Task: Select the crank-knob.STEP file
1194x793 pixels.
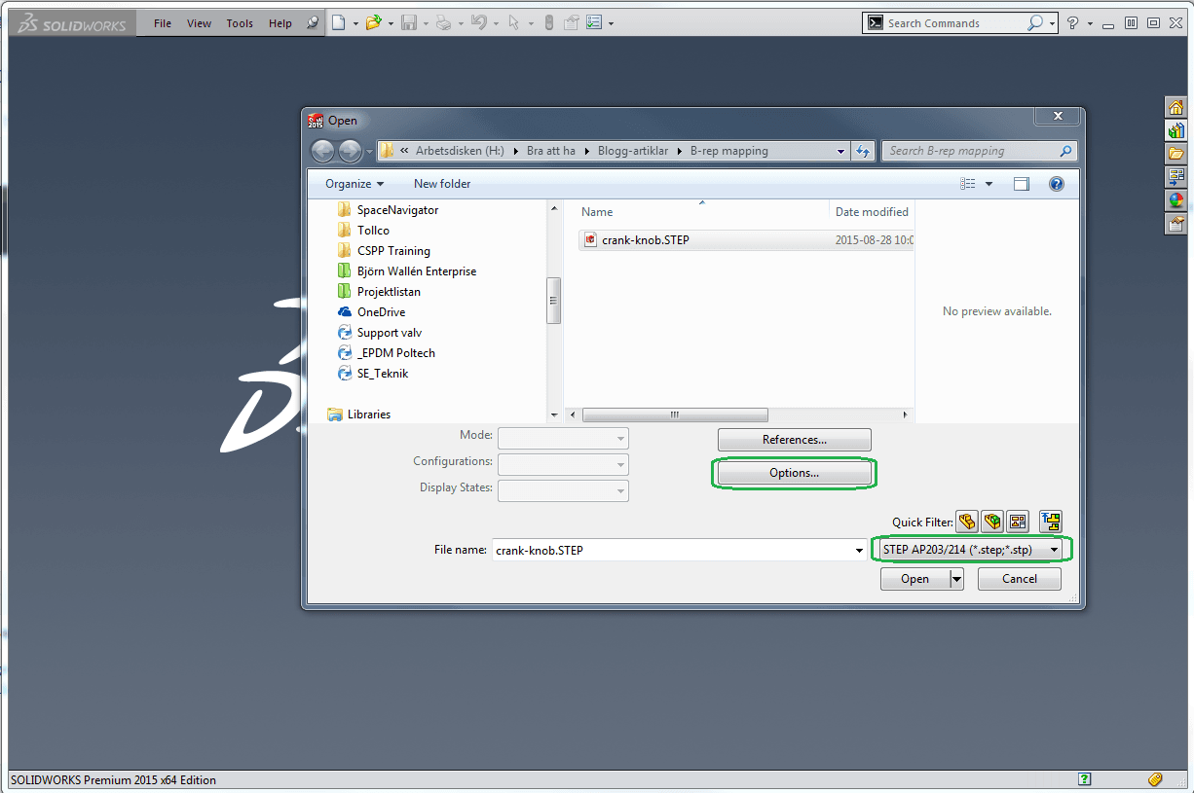Action: point(645,239)
